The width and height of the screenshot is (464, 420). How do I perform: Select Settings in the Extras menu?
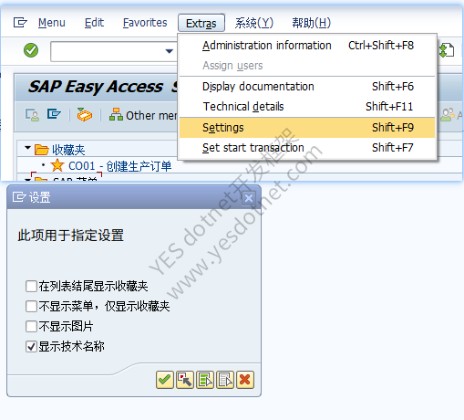click(307, 128)
